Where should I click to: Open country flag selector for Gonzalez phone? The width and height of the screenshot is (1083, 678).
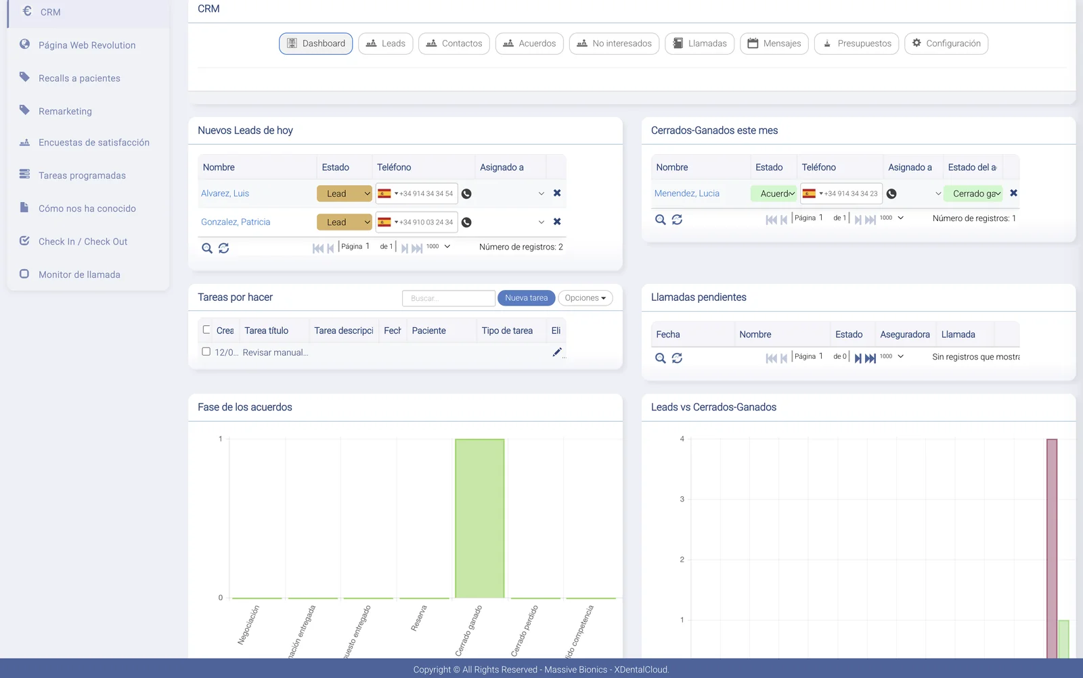pos(387,222)
